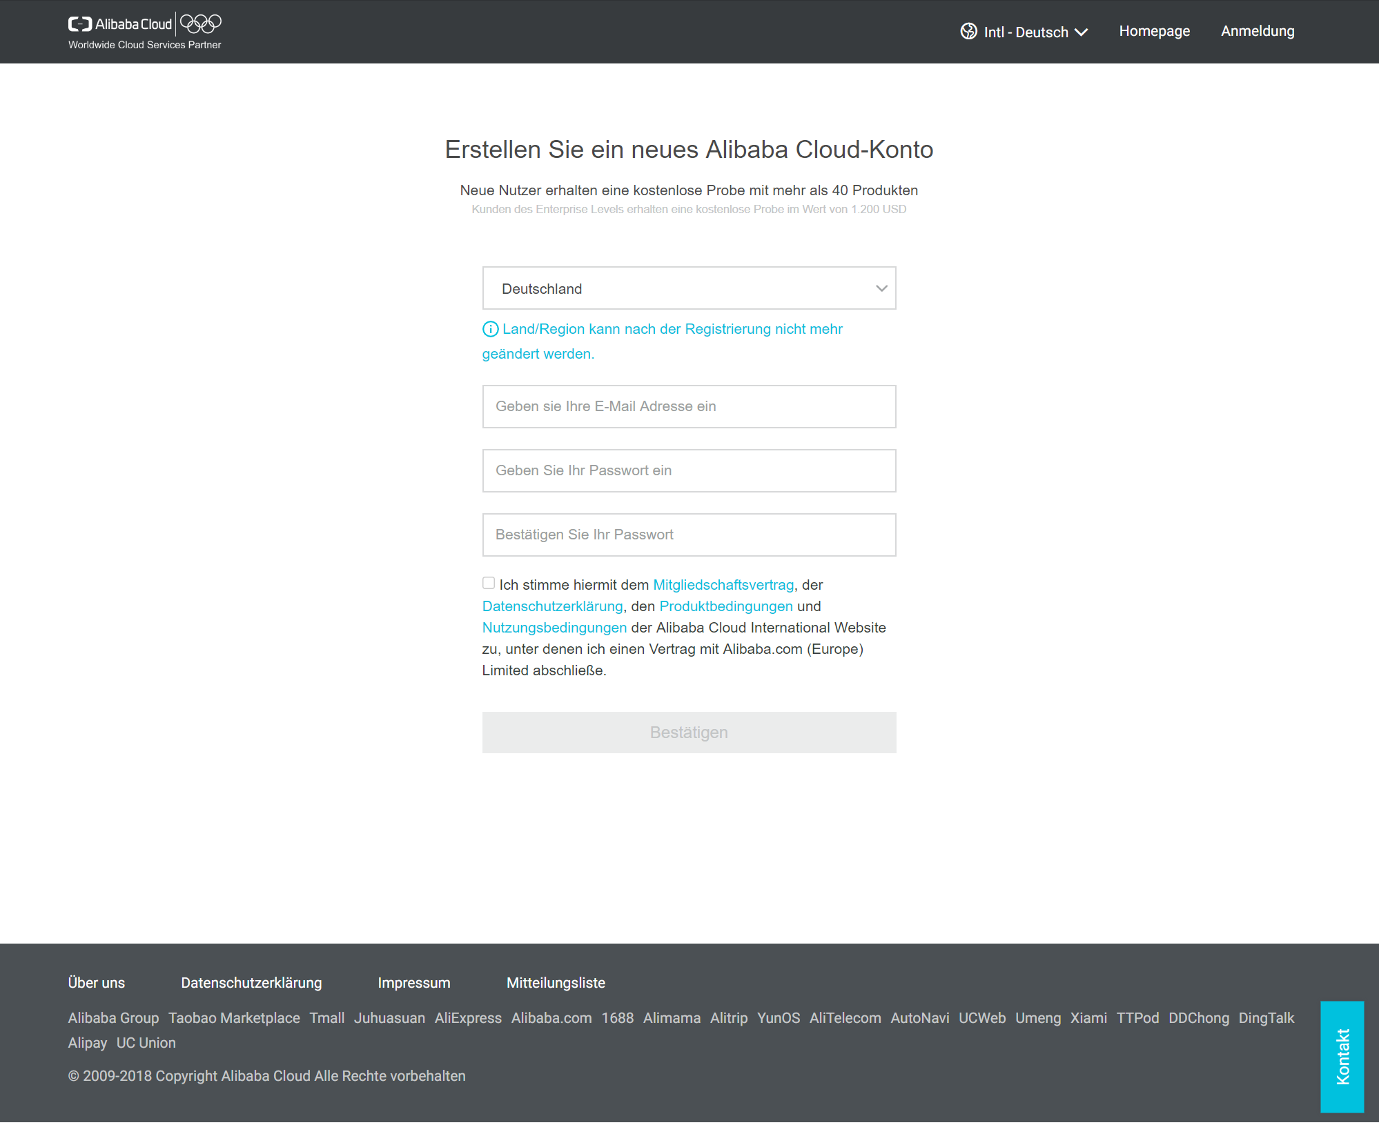Click the info icon beside Land/Region notice

[x=490, y=330]
